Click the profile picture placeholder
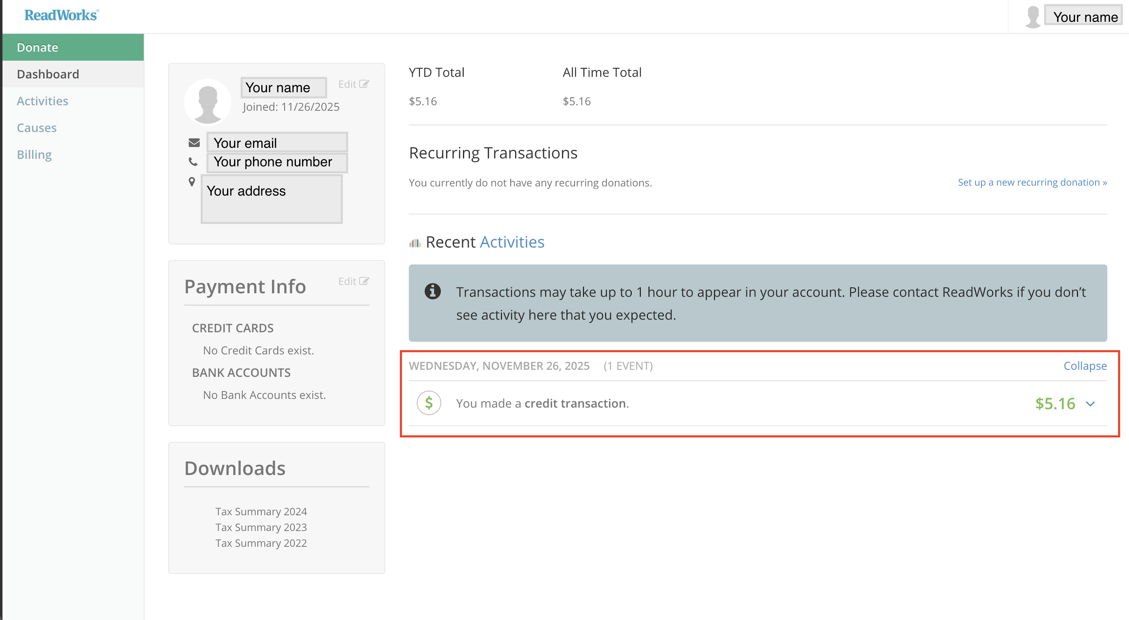The image size is (1129, 620). pos(207,103)
